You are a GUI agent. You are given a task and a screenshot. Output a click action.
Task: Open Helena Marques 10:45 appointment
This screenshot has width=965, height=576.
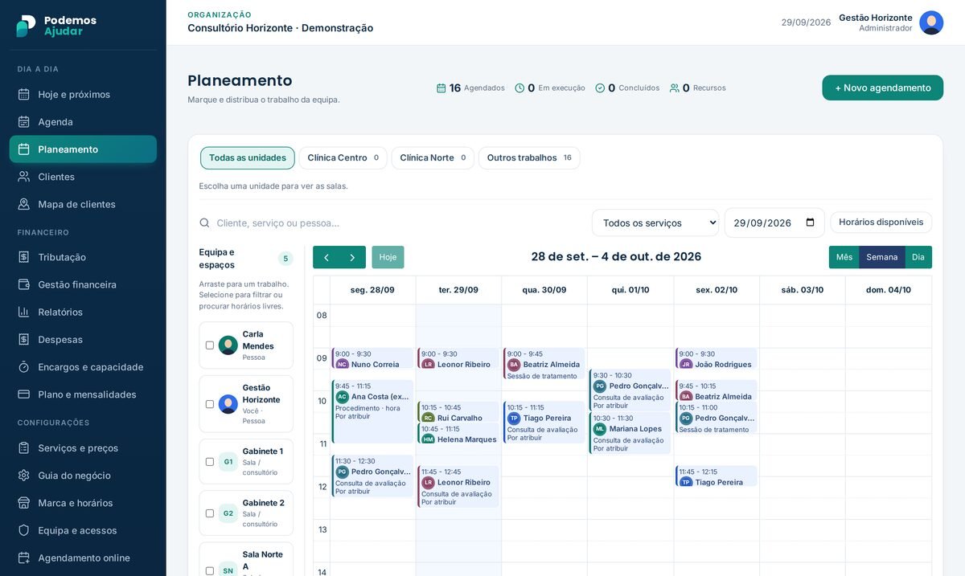point(458,434)
